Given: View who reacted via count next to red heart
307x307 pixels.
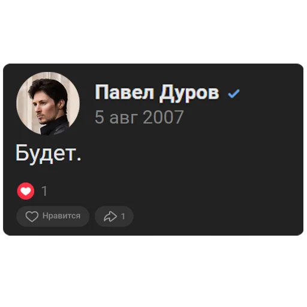Looking at the screenshot, I should [44, 191].
